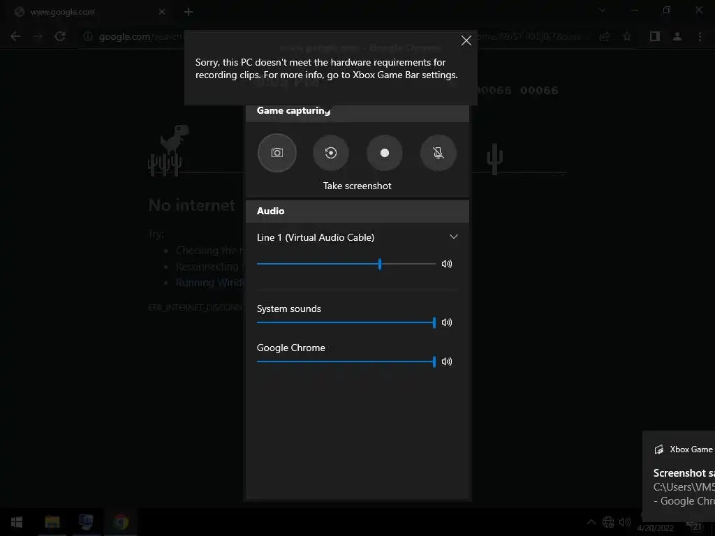The height and width of the screenshot is (536, 715).
Task: Click the Chrome address bar URL
Action: click(x=141, y=36)
